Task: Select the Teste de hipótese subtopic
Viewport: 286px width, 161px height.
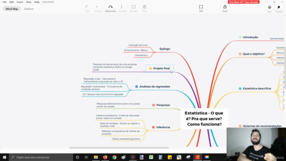Action: coord(120,125)
